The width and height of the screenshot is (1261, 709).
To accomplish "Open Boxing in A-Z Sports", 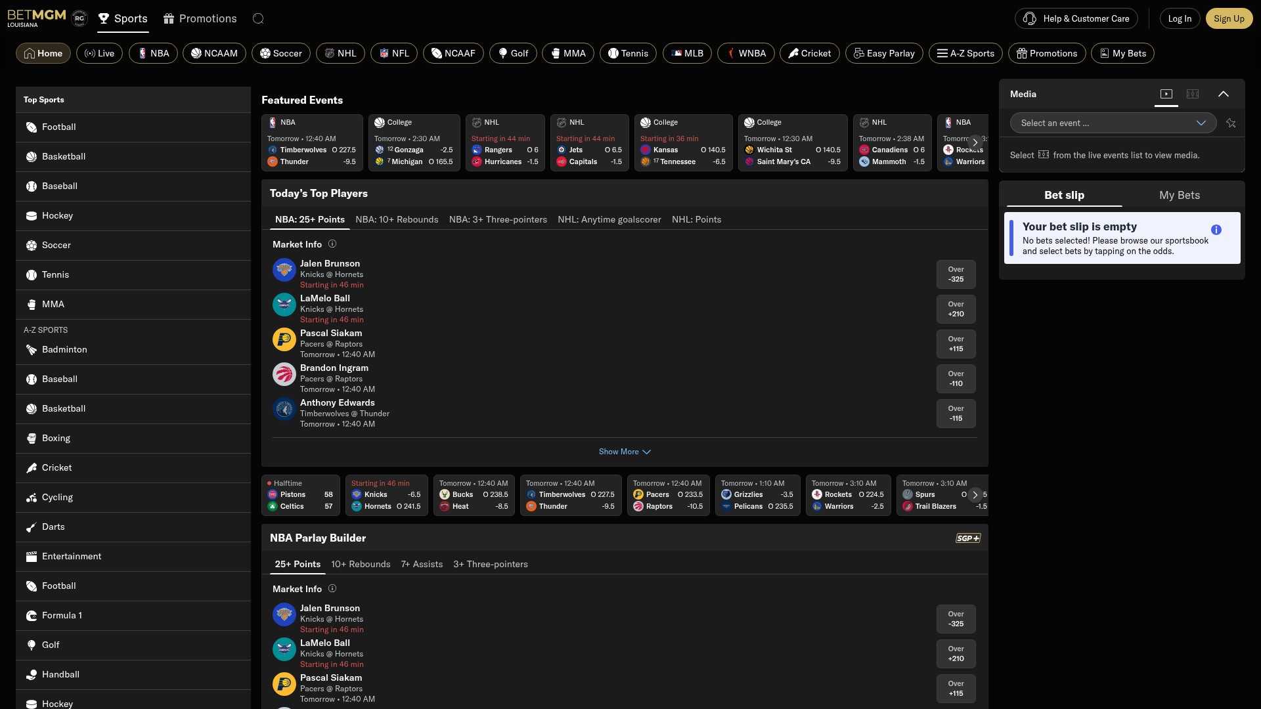I will click(x=133, y=439).
